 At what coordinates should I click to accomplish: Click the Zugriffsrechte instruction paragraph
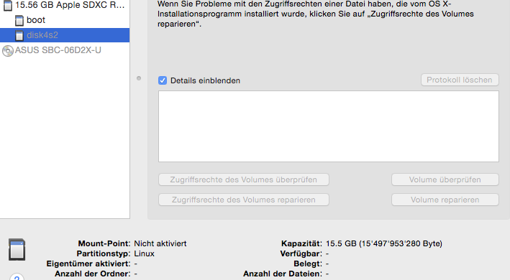tap(316, 14)
